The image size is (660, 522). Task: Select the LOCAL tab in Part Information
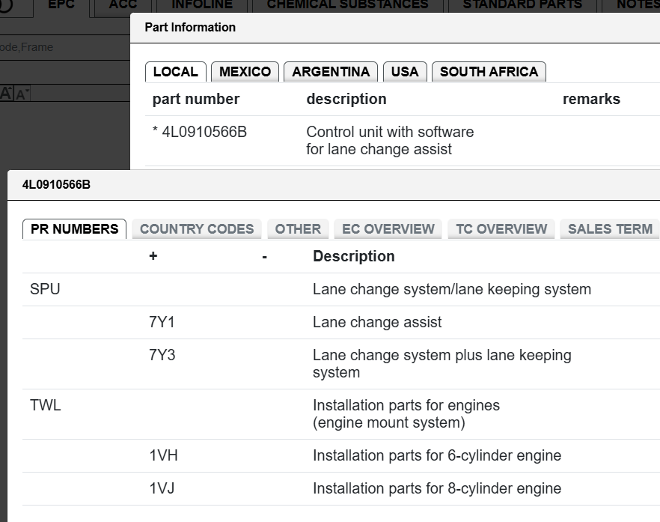tap(176, 72)
